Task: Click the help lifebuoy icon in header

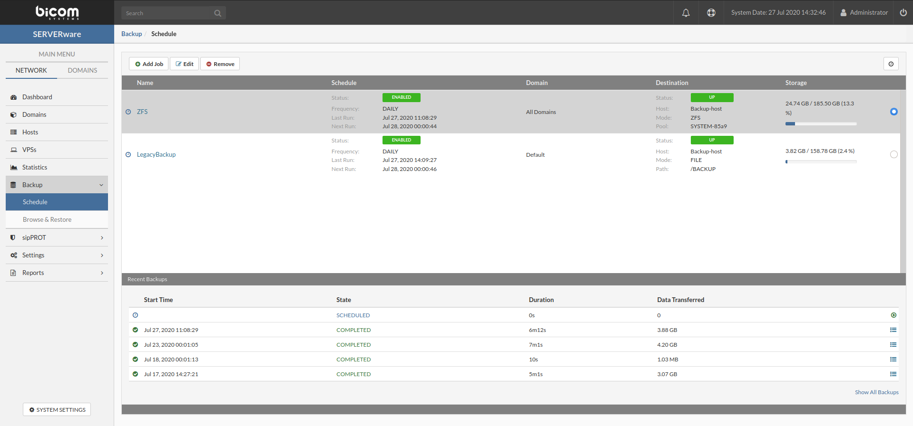Action: (x=711, y=13)
